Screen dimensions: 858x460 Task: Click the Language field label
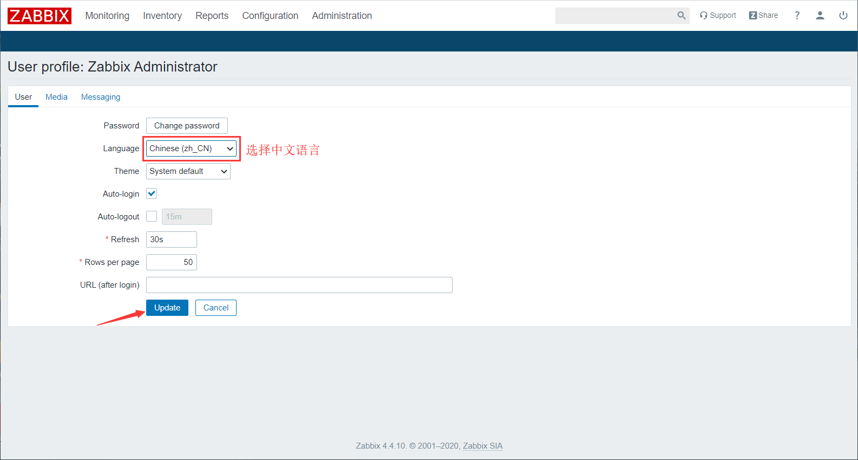[x=121, y=148]
